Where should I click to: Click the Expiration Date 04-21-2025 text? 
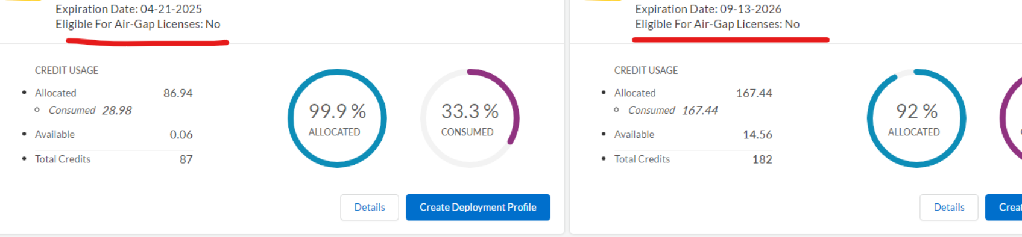128,9
